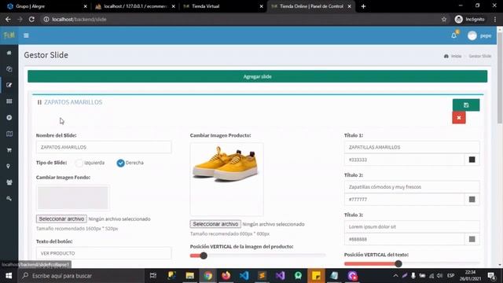
Task: Open the shopping cart sidebar icon
Action: (9, 150)
